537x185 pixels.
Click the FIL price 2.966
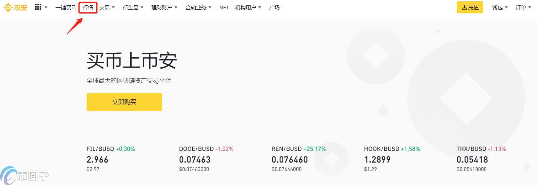pos(97,160)
